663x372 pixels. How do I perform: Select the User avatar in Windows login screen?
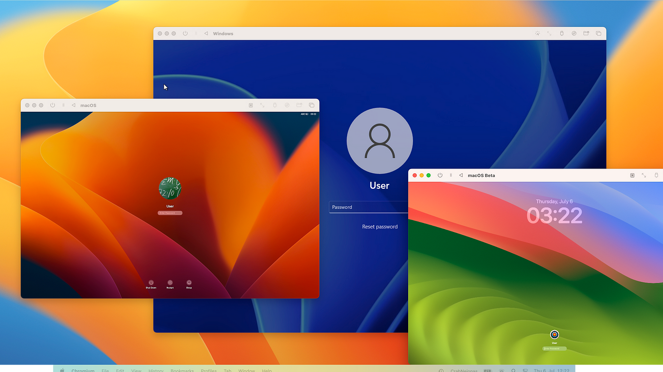[380, 141]
